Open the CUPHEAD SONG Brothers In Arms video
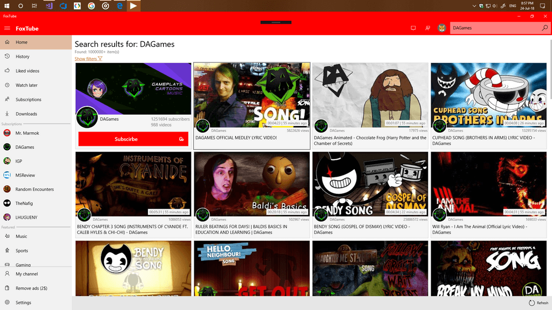 point(489,106)
